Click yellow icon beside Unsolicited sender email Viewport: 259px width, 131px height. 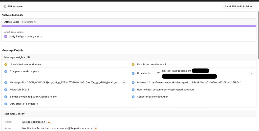pyautogui.click(x=133, y=64)
